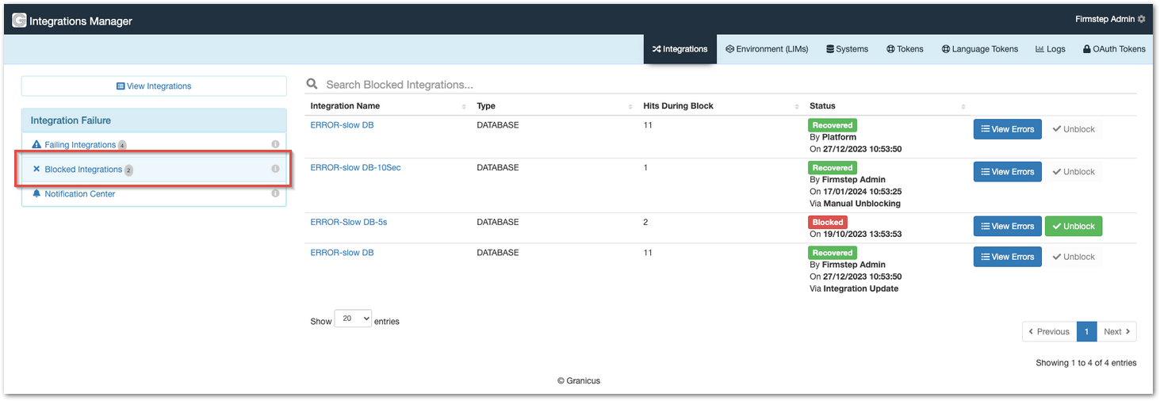The height and width of the screenshot is (401, 1160).
Task: Sort by Hits During Block arrows
Action: pyautogui.click(x=797, y=106)
